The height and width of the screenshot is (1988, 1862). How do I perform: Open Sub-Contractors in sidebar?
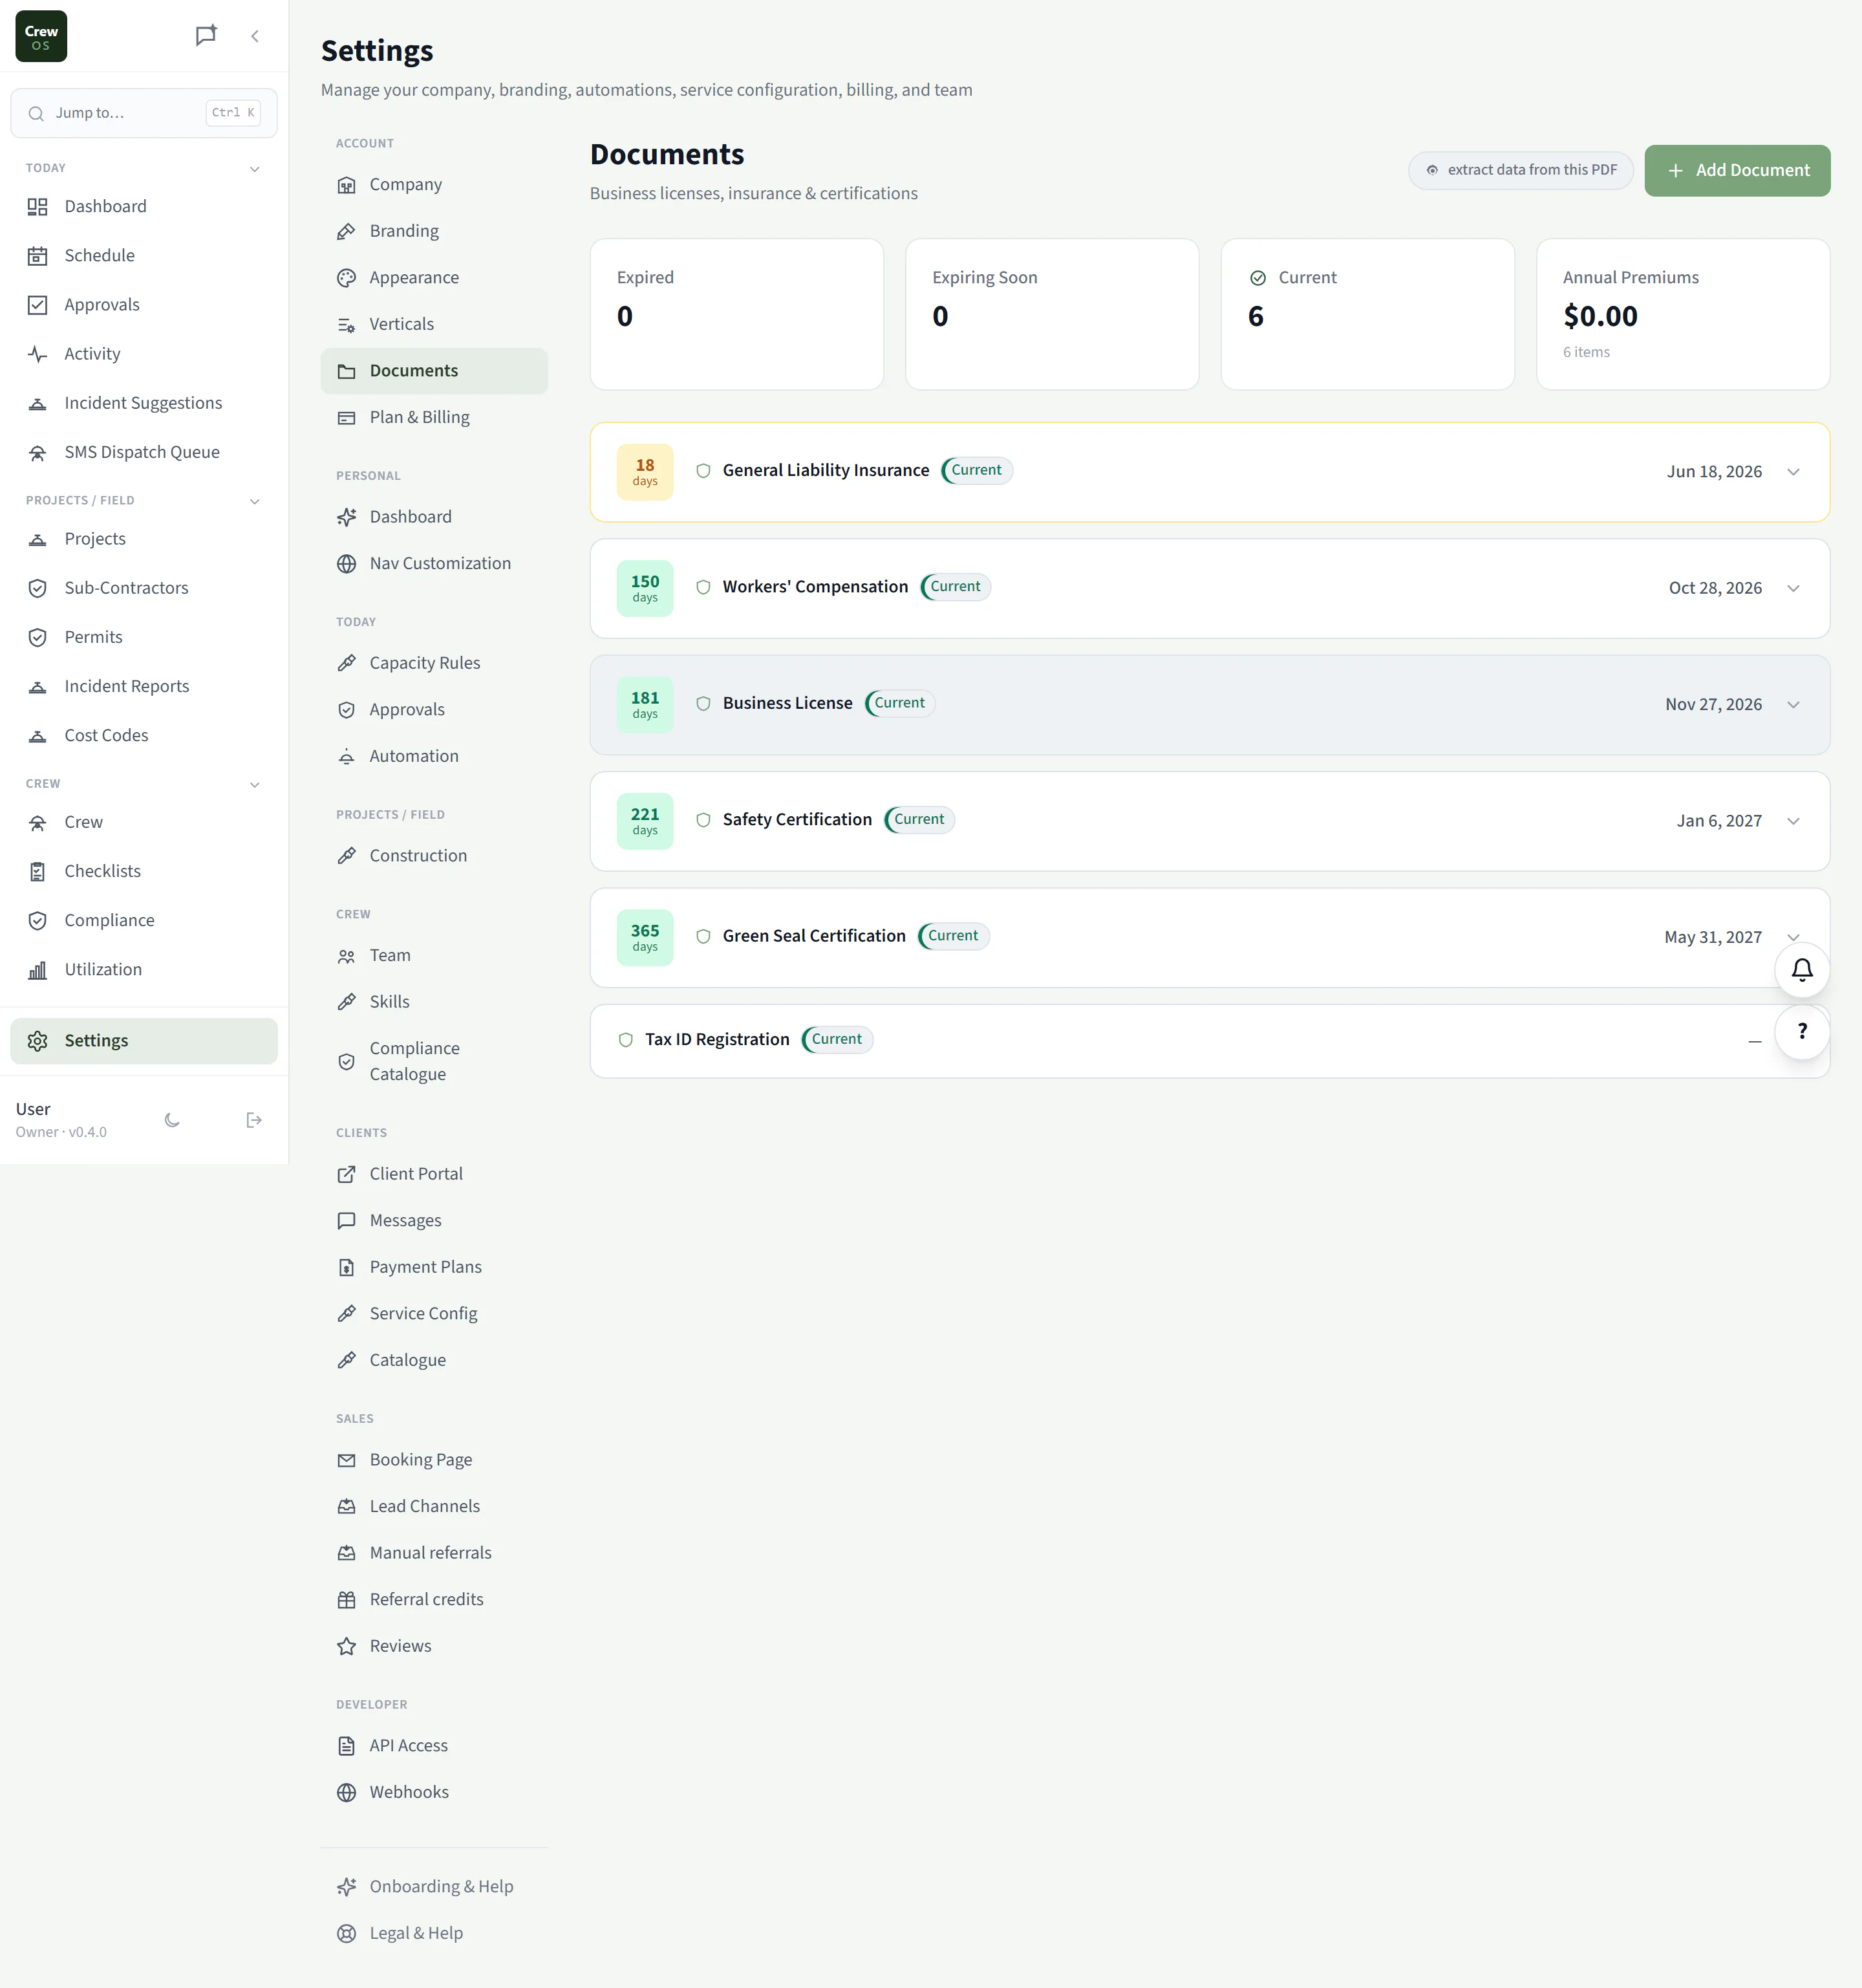(144, 588)
